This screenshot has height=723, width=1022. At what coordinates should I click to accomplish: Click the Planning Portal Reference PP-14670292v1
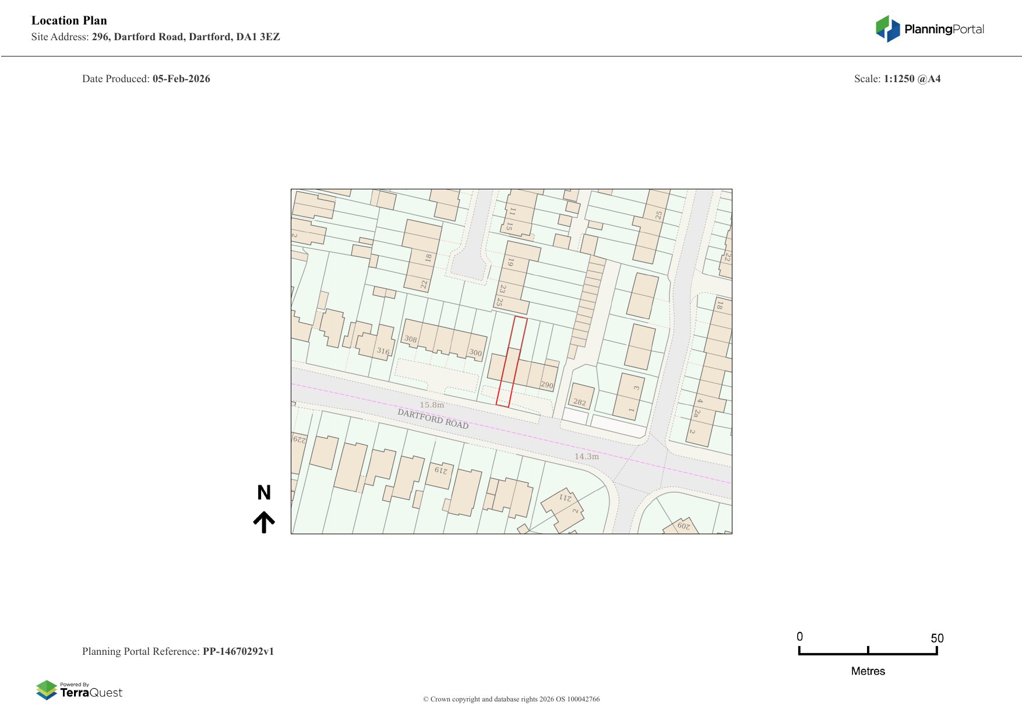178,651
